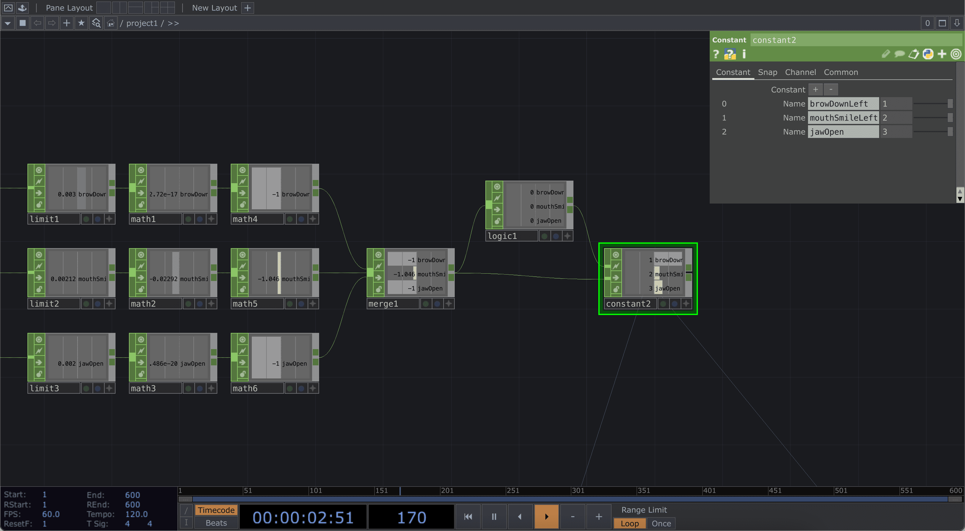The image size is (965, 531).
Task: Switch time display to Beats
Action: [216, 523]
